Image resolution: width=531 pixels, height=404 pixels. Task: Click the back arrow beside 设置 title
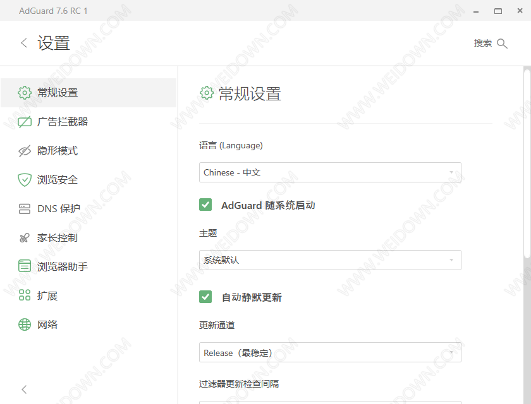click(x=24, y=43)
